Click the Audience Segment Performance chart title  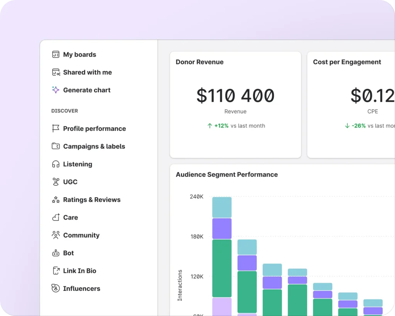pos(226,174)
